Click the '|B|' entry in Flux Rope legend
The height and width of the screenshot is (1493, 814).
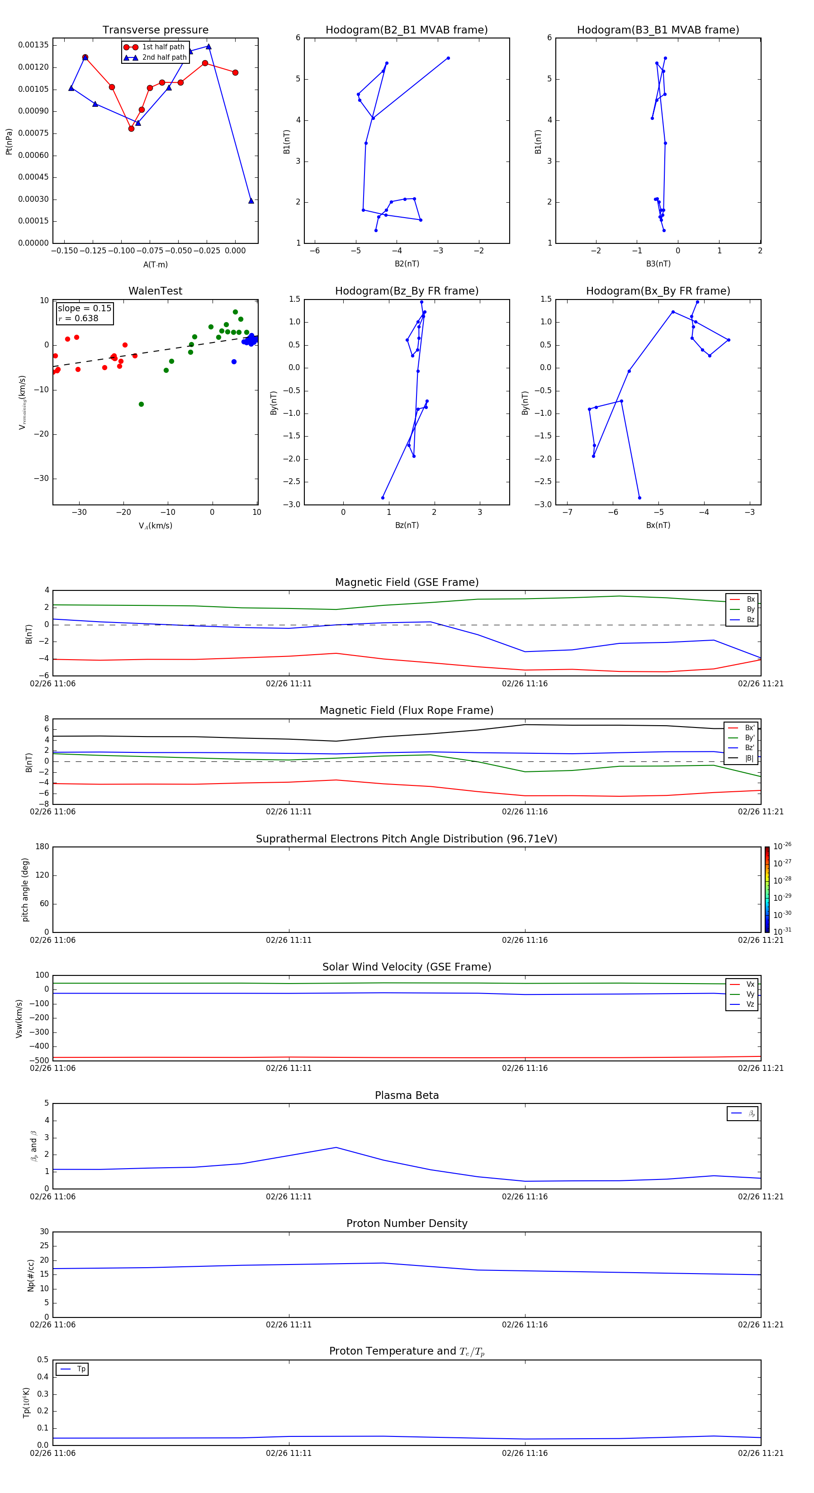742,758
